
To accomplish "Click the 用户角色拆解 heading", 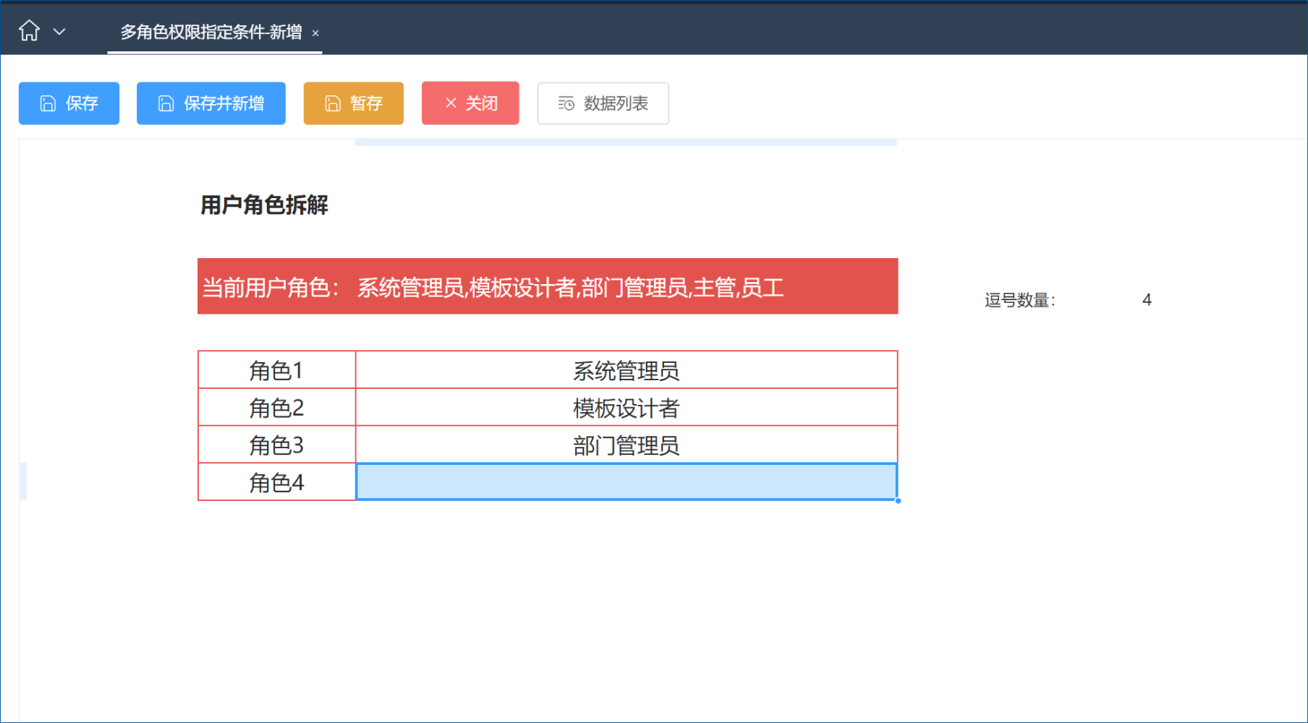I will (264, 205).
